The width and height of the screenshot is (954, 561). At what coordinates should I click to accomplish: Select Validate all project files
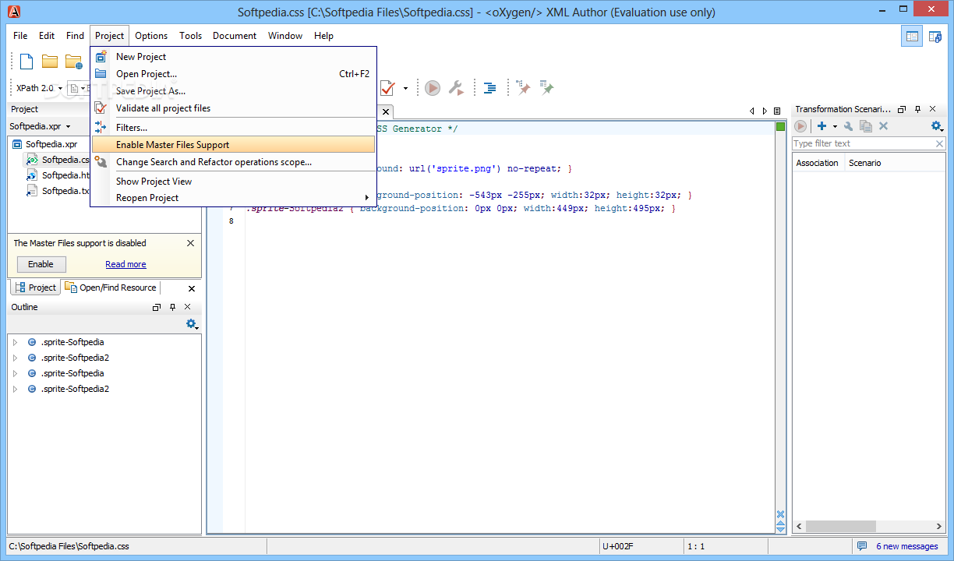pos(233,108)
